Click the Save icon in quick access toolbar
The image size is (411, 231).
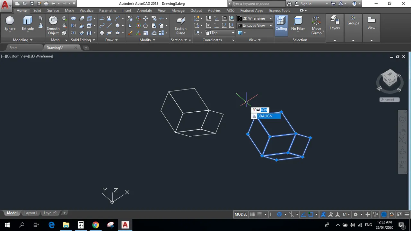[x=32, y=4]
